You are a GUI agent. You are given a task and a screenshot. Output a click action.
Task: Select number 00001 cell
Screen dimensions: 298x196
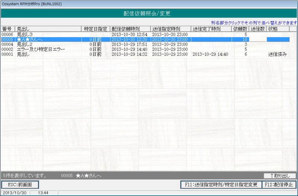click(7, 54)
